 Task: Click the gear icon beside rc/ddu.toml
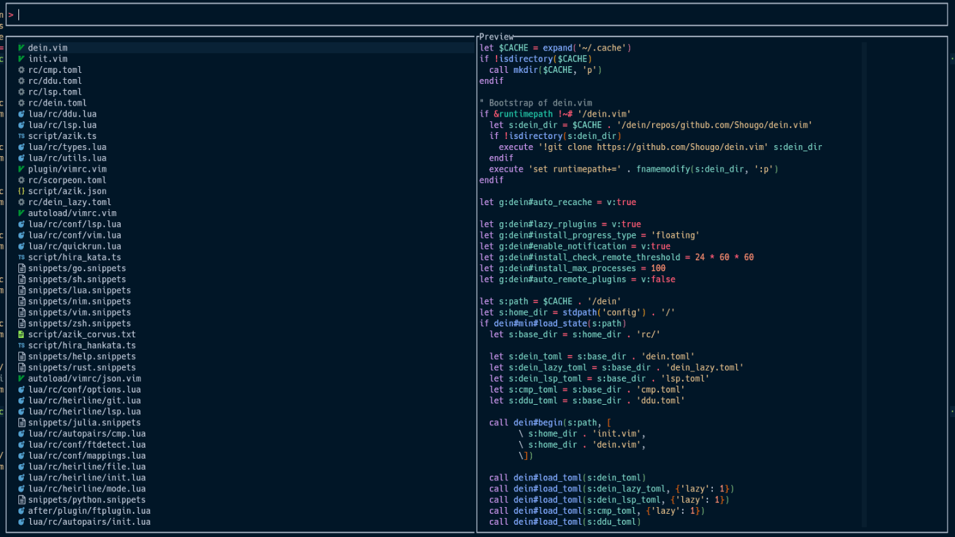21,80
